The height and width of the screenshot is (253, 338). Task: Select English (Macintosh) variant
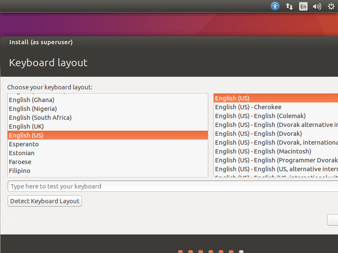(263, 151)
